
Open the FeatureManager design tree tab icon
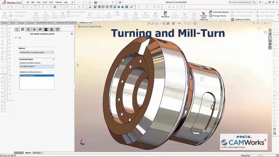pyautogui.click(x=17, y=29)
